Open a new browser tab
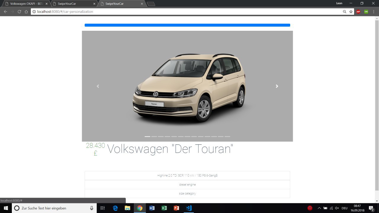 pyautogui.click(x=151, y=4)
